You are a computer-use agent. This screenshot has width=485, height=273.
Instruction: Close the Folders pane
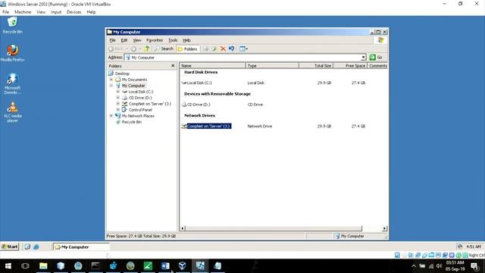pos(173,66)
